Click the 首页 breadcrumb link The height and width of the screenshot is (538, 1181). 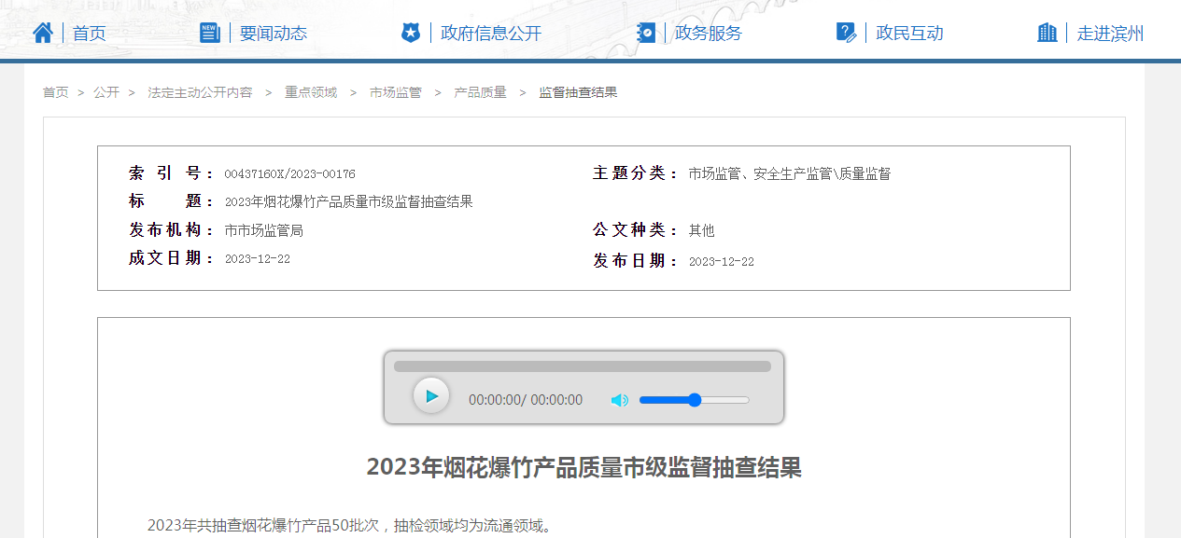pos(55,92)
